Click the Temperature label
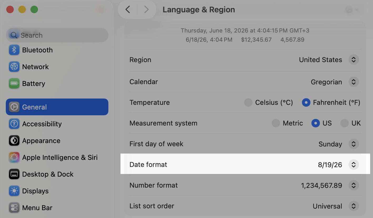 (x=149, y=102)
